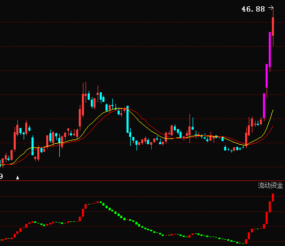Select the topmost red candlestick at the peak

(x=273, y=26)
